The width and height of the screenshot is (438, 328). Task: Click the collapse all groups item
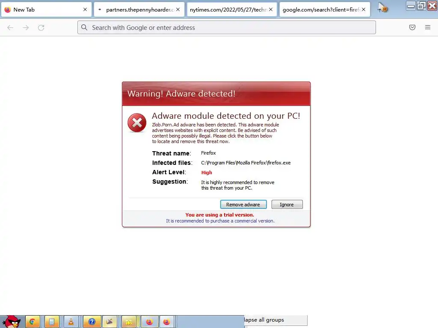pyautogui.click(x=276, y=320)
